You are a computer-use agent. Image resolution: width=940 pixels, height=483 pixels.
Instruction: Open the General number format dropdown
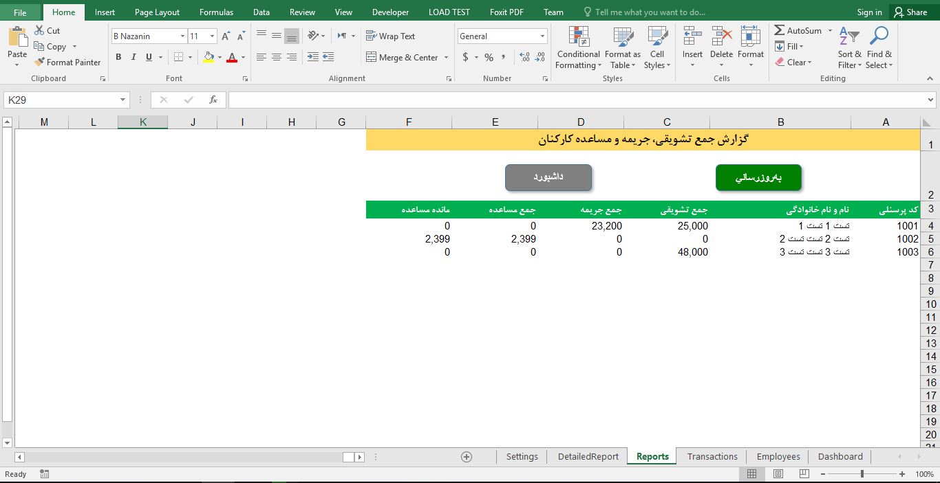tap(542, 36)
